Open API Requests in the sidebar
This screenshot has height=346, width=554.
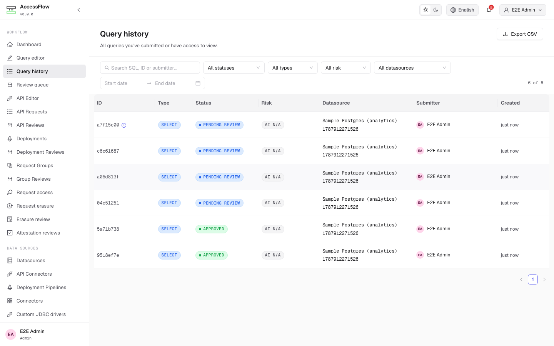tap(44, 112)
